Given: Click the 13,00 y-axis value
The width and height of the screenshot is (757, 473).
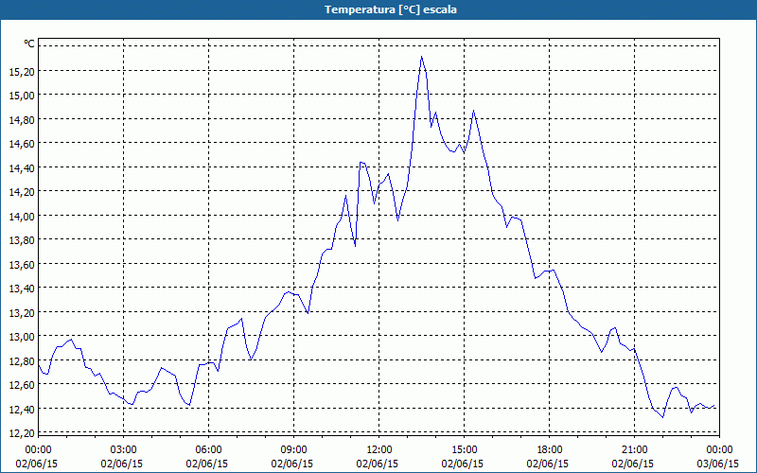Looking at the screenshot, I should click(22, 337).
